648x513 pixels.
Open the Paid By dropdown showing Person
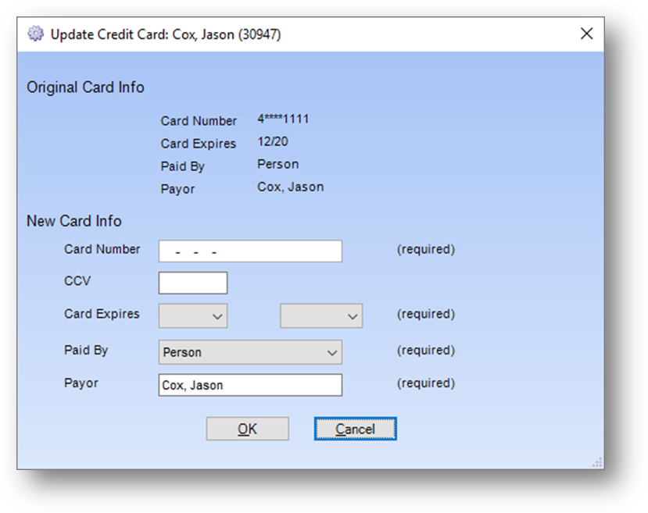pos(250,352)
